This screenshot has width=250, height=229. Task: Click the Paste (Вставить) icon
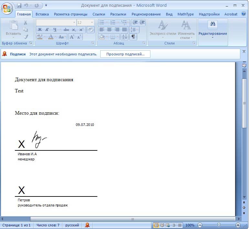[x=13, y=25]
